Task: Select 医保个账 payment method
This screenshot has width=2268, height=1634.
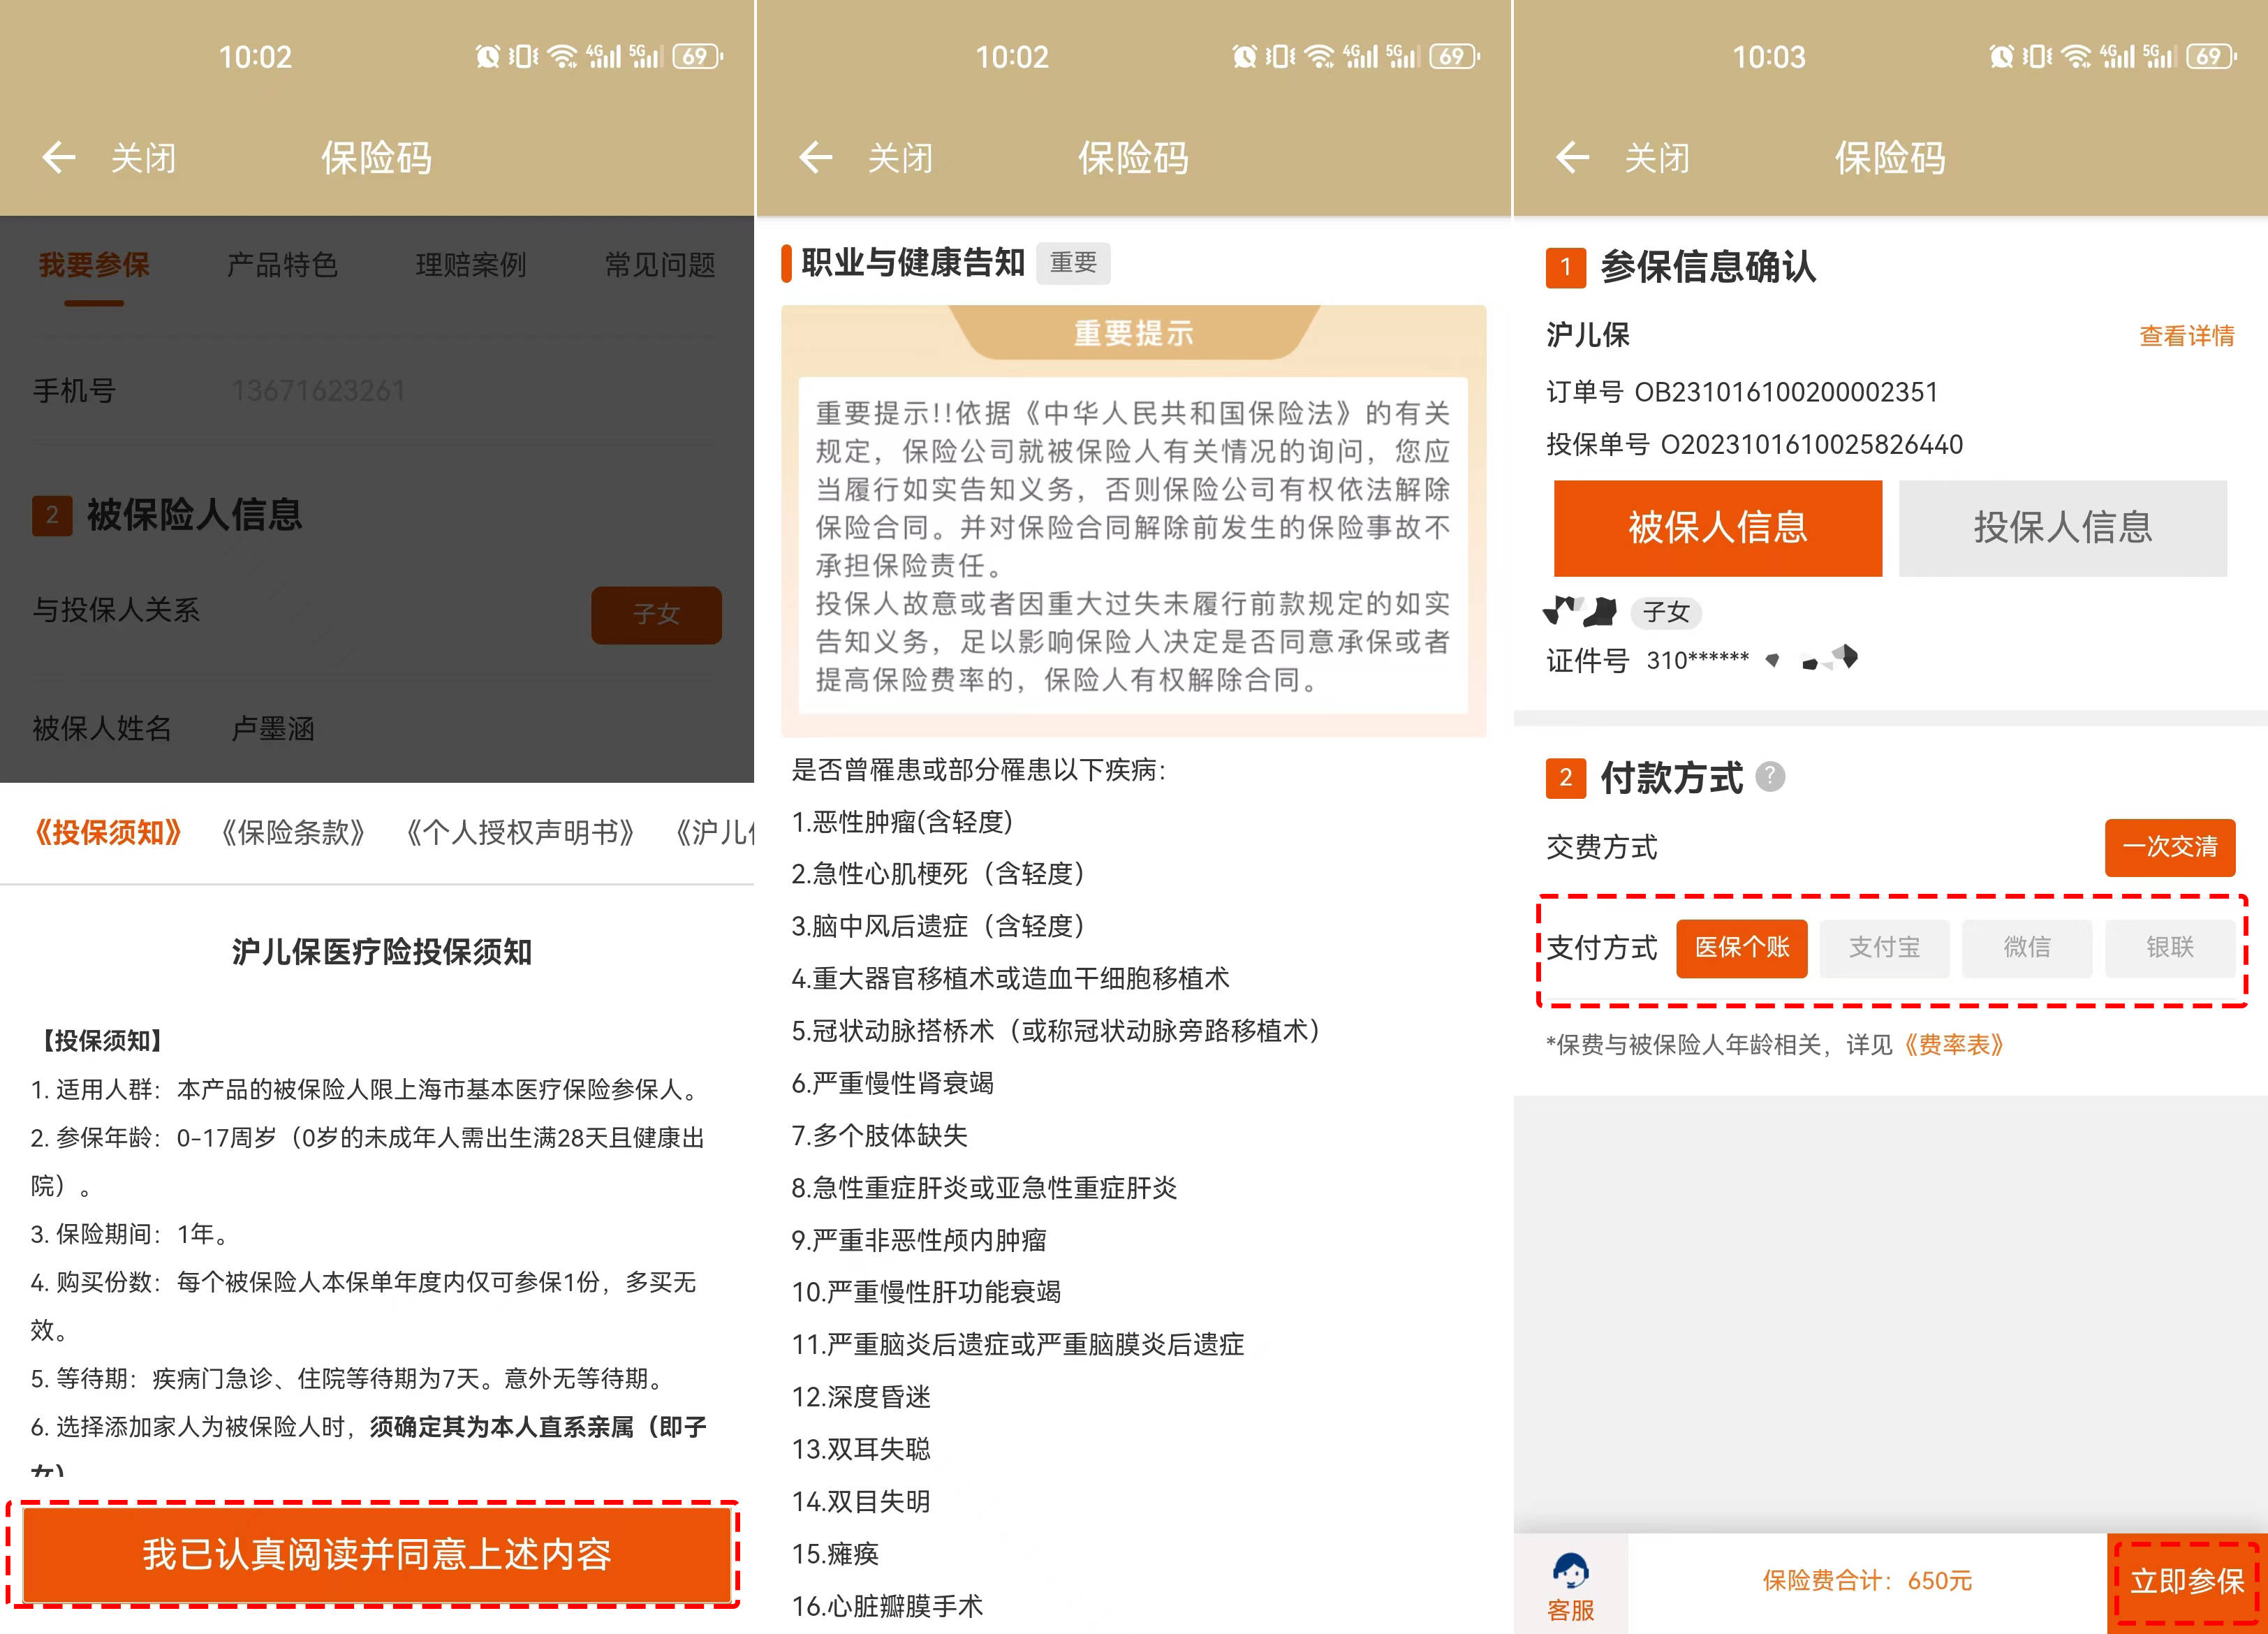Action: [x=1742, y=947]
